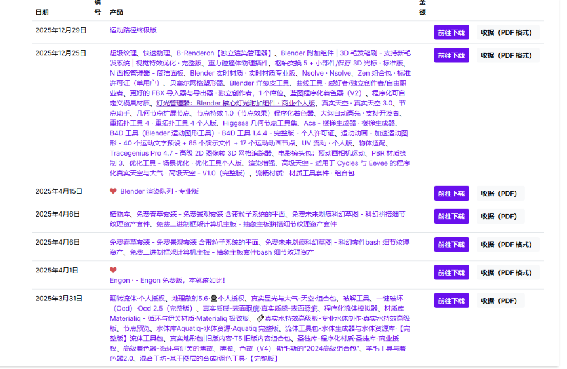Open the Tracegenius Pro 4.7 product link
This screenshot has width=567, height=369.
190,153
